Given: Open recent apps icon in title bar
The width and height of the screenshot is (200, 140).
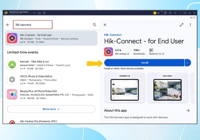Looking at the screenshot, I should (44, 13).
